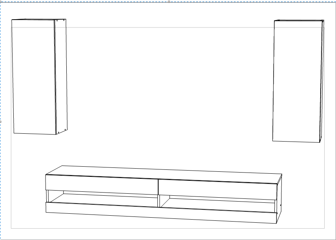The image size is (336, 240).
Task: Click the left-middle selection handle
Action: (x=0, y=122)
